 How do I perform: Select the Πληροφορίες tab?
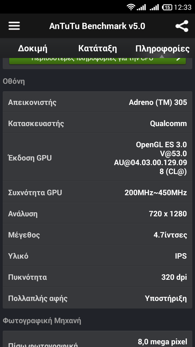(x=162, y=49)
